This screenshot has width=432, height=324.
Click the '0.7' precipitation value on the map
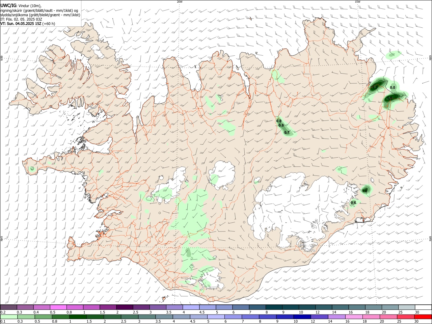tap(287, 133)
